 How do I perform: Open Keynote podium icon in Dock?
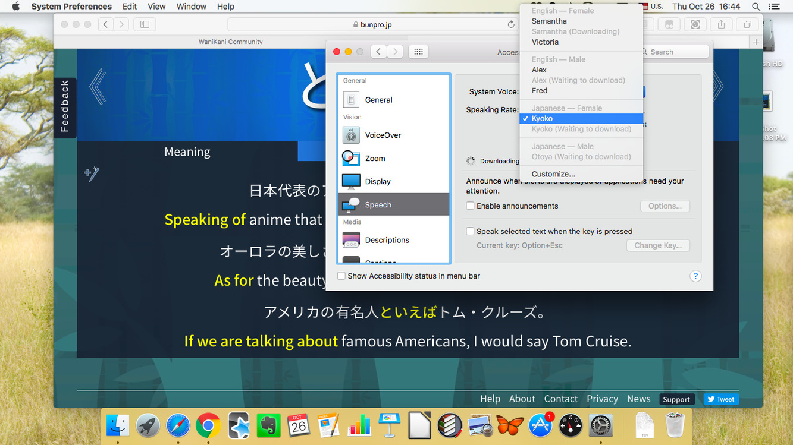tap(390, 425)
